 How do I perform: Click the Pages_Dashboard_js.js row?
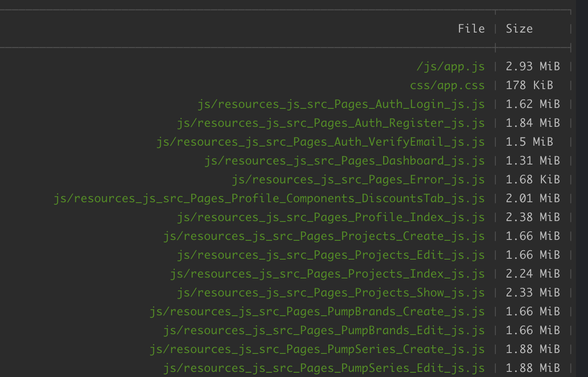(345, 161)
